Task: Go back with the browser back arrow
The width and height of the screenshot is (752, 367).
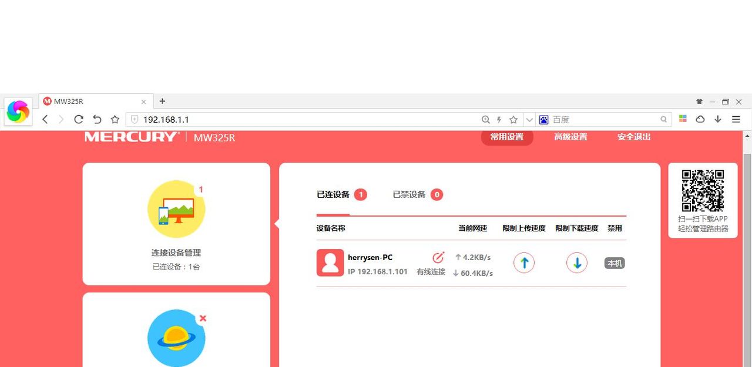Action: pyautogui.click(x=45, y=119)
